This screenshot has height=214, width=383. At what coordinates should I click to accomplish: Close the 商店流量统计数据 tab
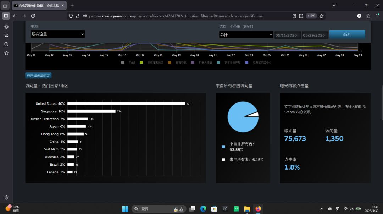click(63, 5)
